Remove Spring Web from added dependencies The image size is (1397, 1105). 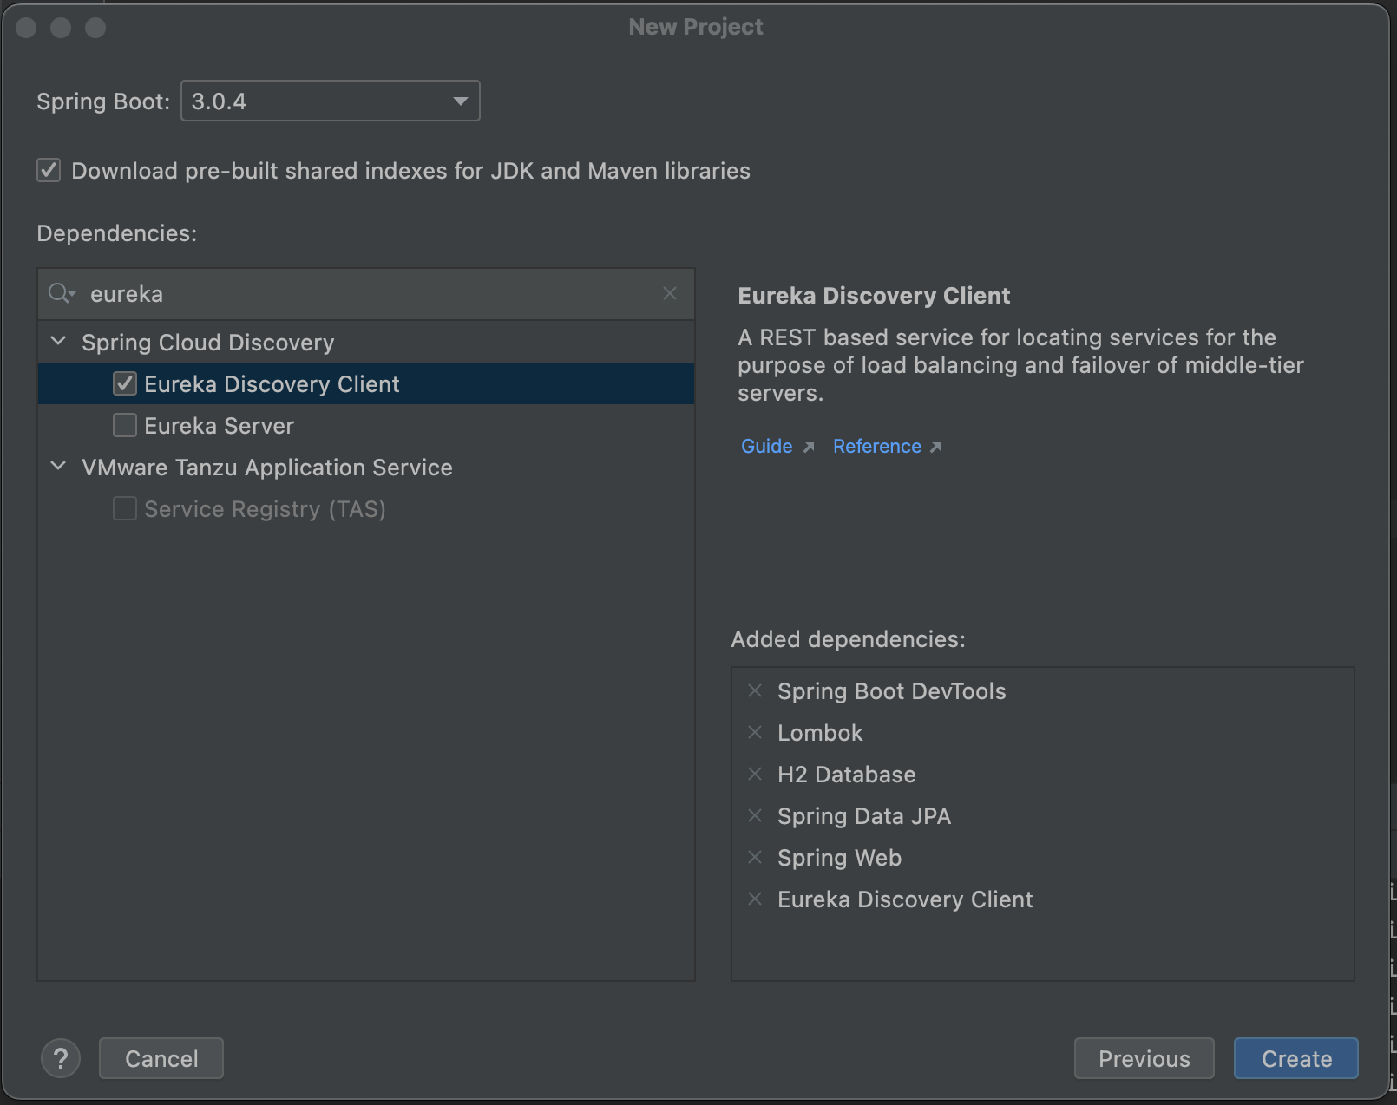755,857
